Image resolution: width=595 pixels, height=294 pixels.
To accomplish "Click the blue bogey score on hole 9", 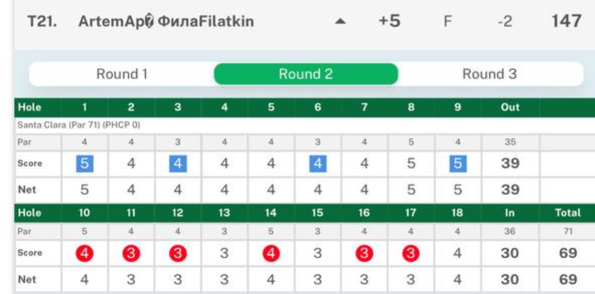I will 458,163.
